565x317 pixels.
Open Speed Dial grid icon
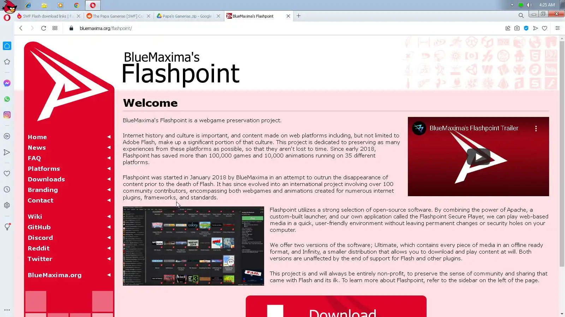pos(55,28)
